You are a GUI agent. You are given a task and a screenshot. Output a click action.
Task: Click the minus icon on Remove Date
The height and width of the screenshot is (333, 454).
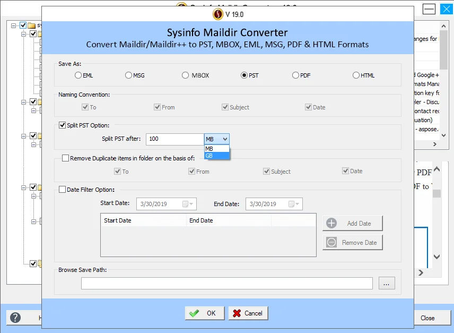click(331, 242)
